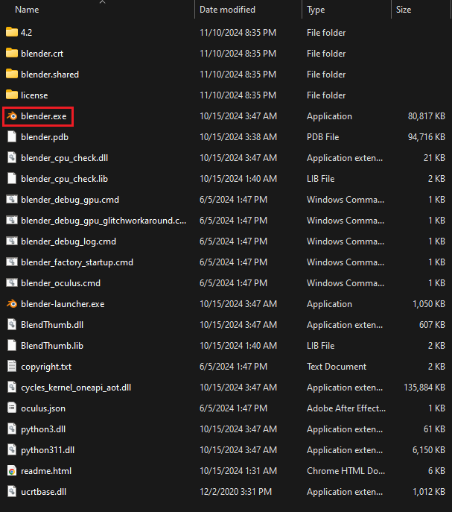This screenshot has width=452, height=512.
Task: Select the blender_cpu_check.dll file name
Action: (64, 158)
